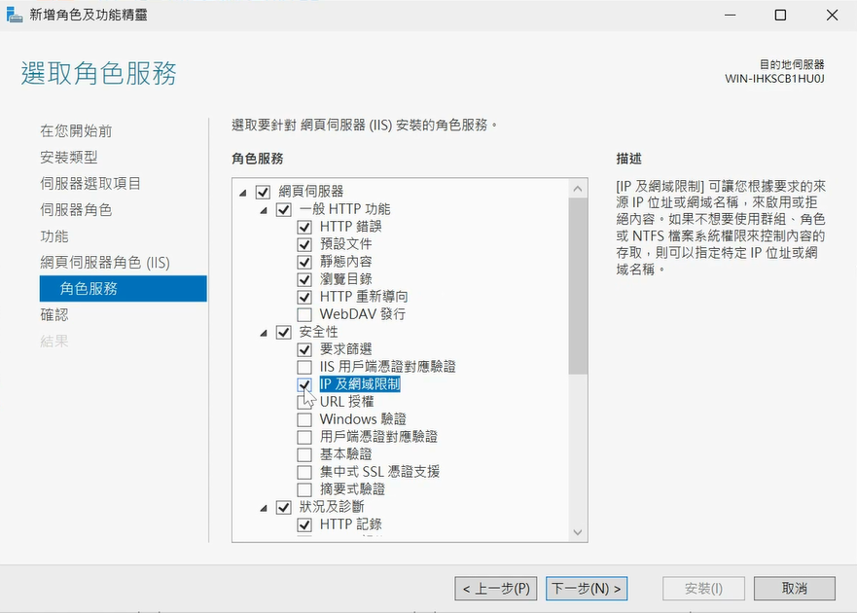Collapse the 一般 HTTP 功能 node
The image size is (857, 613).
264,210
